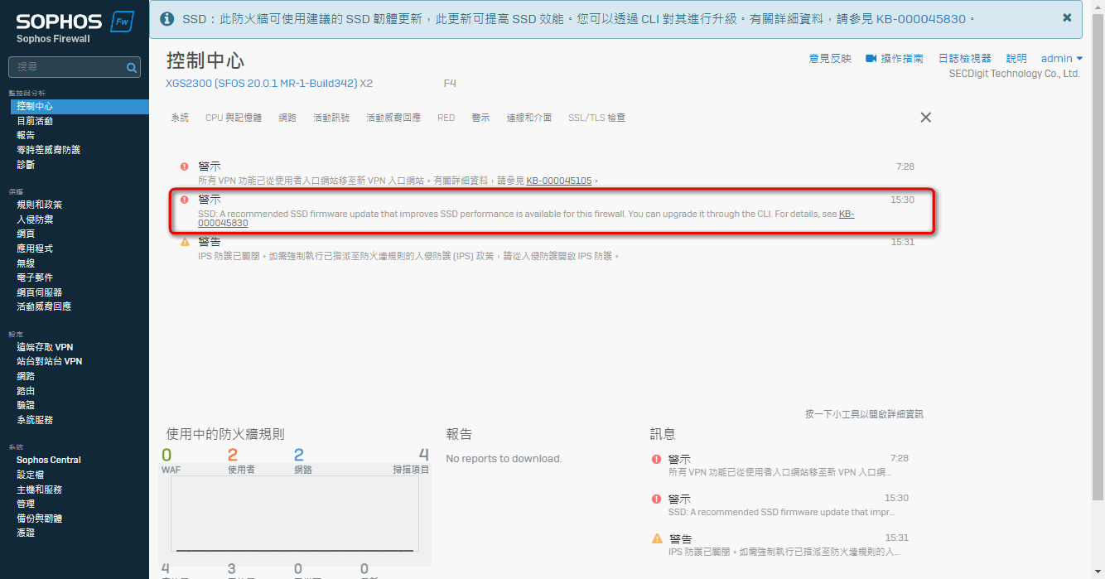Click red icon of 15:30 alert in 訊息 widget

(657, 499)
